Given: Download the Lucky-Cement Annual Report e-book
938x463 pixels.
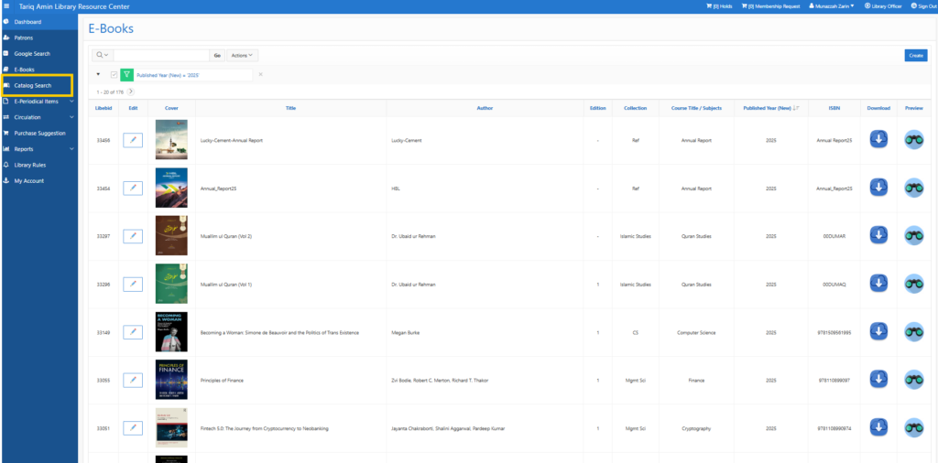Looking at the screenshot, I should pos(878,140).
